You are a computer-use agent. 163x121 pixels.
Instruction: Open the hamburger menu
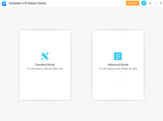(150, 3)
